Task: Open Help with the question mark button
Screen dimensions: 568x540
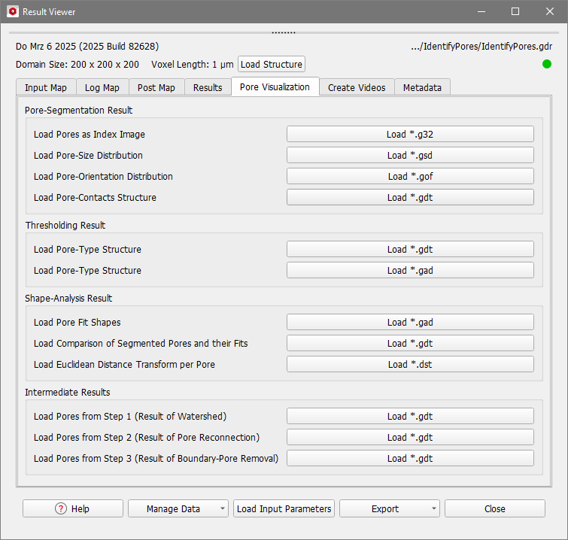Action: (72, 508)
